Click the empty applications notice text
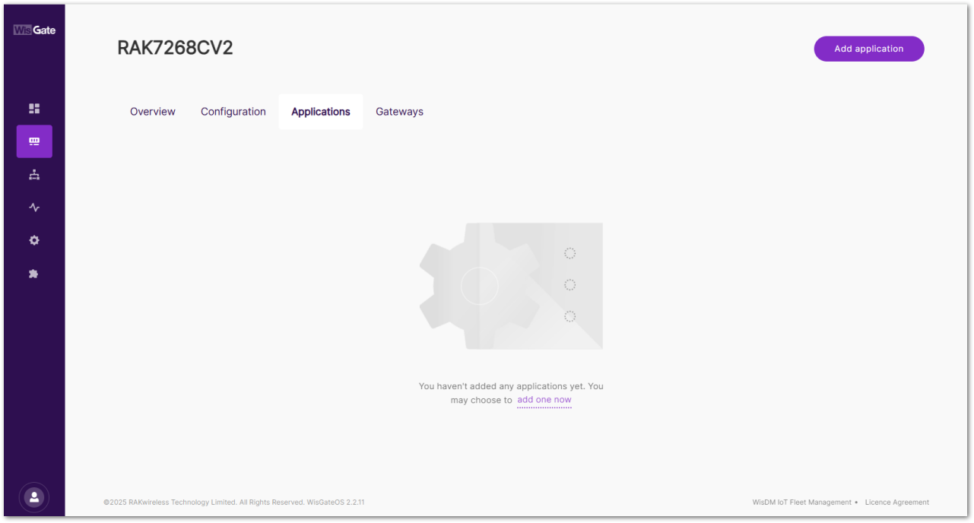 click(511, 386)
